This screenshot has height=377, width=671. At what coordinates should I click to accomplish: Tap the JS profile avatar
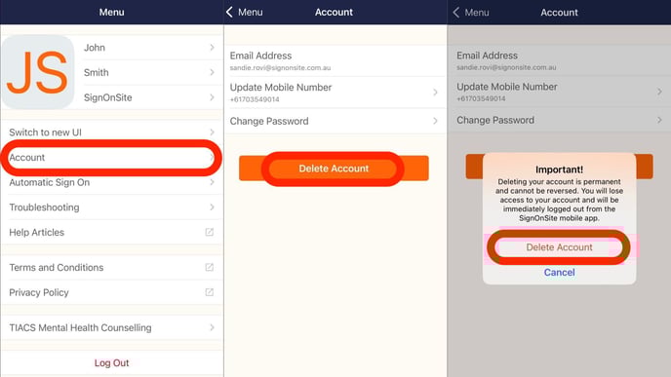pyautogui.click(x=38, y=72)
